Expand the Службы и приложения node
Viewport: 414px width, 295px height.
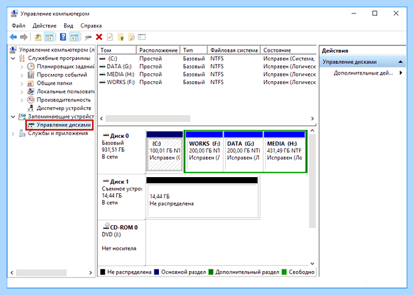click(x=13, y=134)
